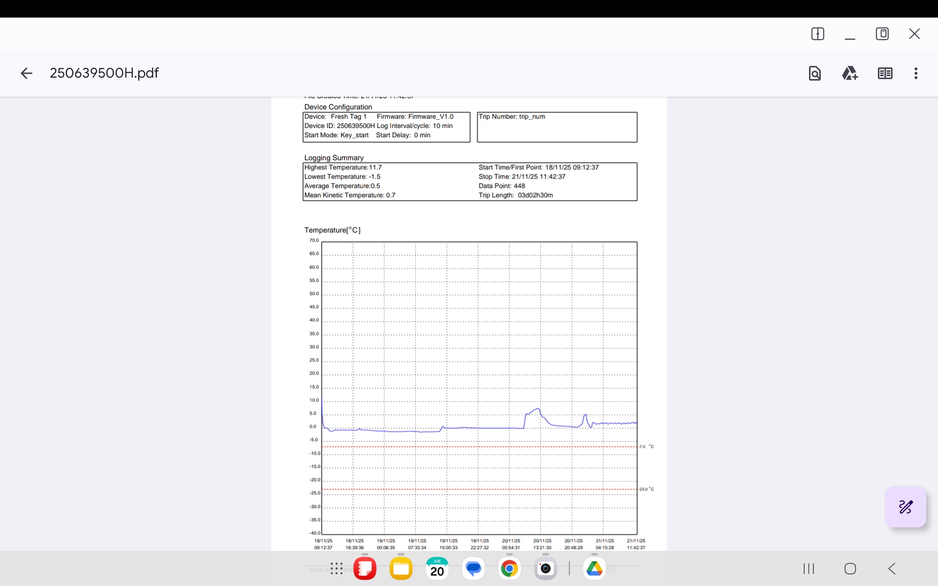Launch the blue Messages app
Image resolution: width=938 pixels, height=586 pixels.
pyautogui.click(x=473, y=568)
